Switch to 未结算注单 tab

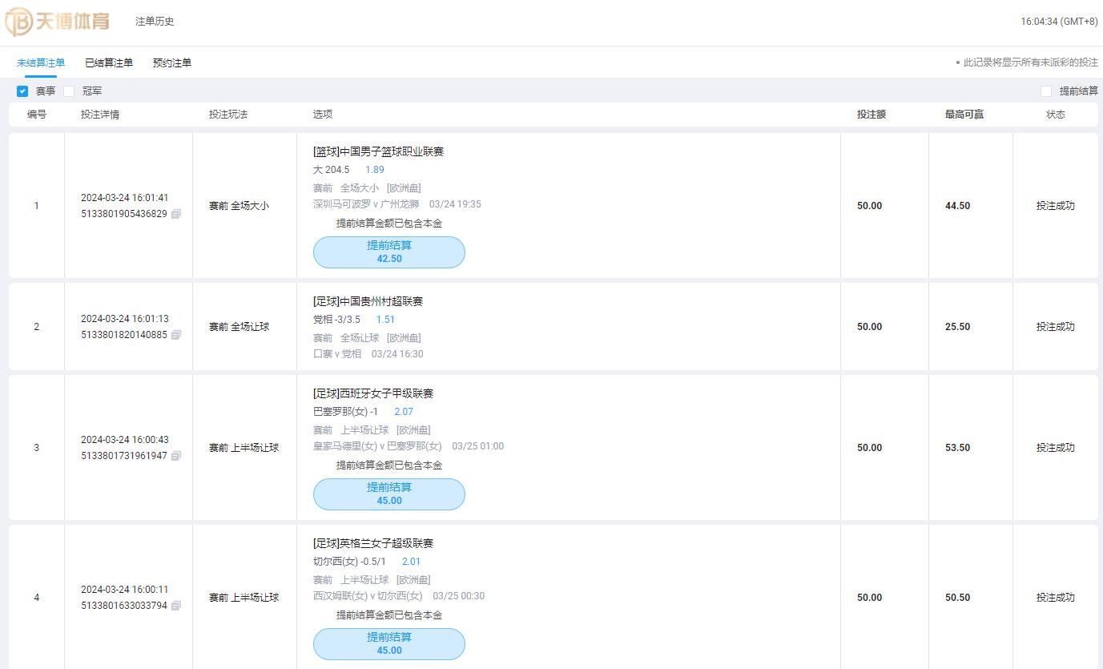tap(41, 62)
